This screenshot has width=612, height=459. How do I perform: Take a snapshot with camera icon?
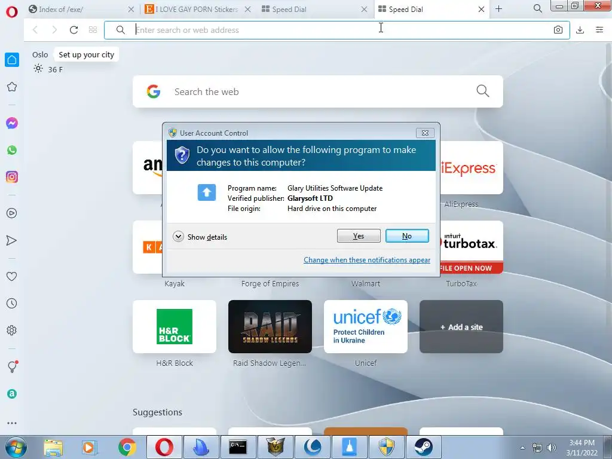pos(558,30)
